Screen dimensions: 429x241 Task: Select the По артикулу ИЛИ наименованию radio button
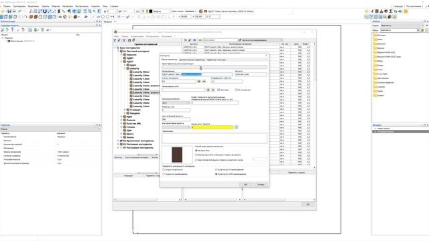coord(216,174)
